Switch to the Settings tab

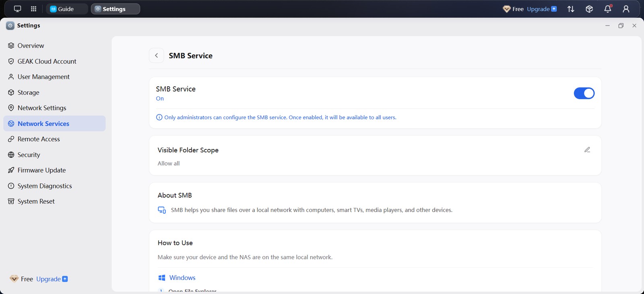pyautogui.click(x=116, y=9)
